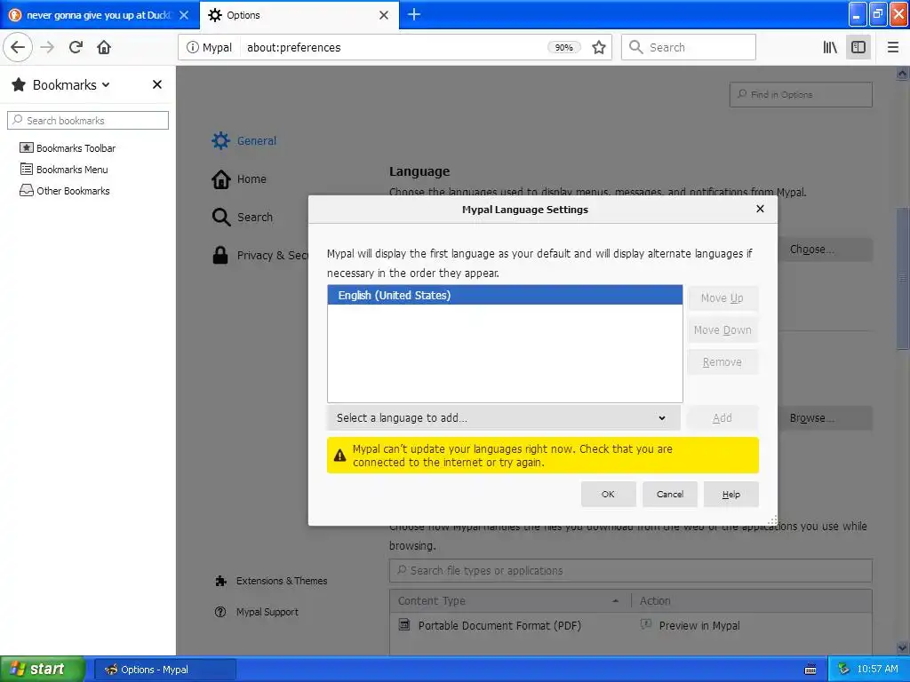Close the Options tab
Screen dimensions: 910x682
click(384, 15)
